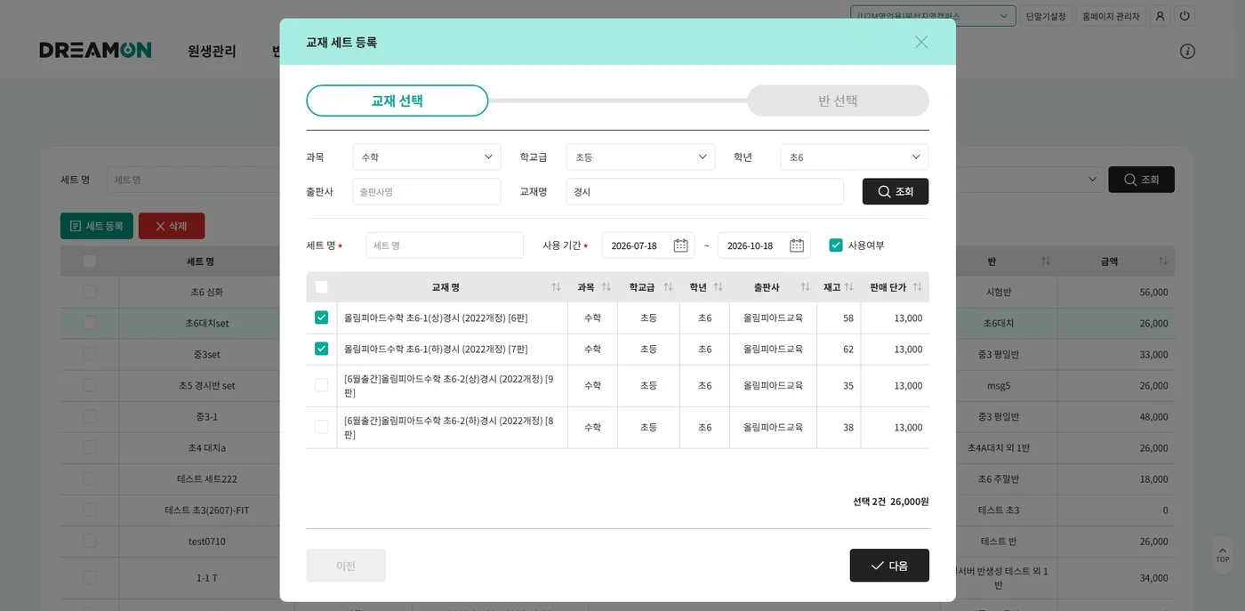Click the 56,000 amount cell
This screenshot has width=1245, height=611.
pos(1153,292)
